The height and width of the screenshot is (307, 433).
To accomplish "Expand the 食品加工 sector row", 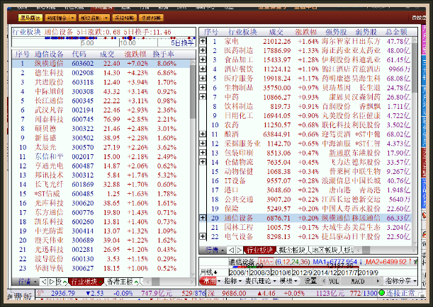I will point(203,59).
